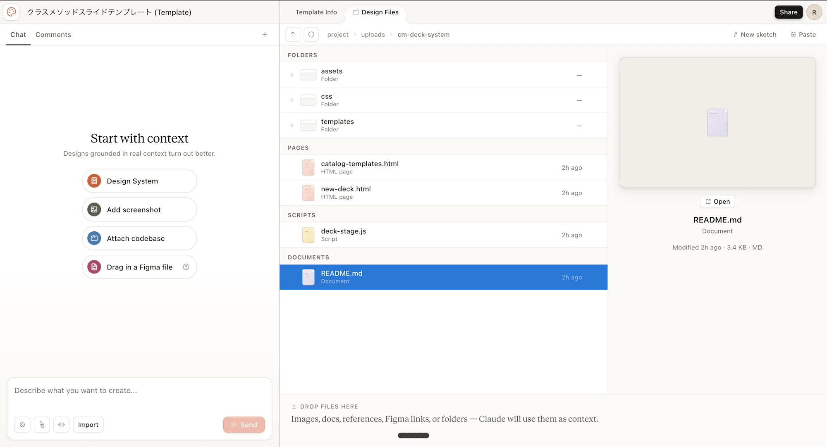The width and height of the screenshot is (827, 447).
Task: Switch to the Comments tab
Action: pos(53,35)
